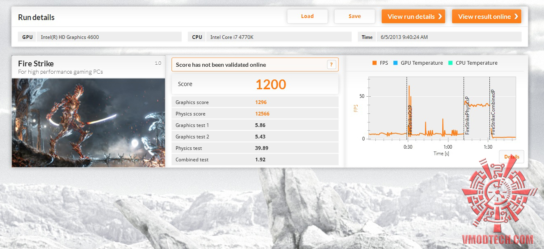Click the Fire Strike title

tap(36, 63)
